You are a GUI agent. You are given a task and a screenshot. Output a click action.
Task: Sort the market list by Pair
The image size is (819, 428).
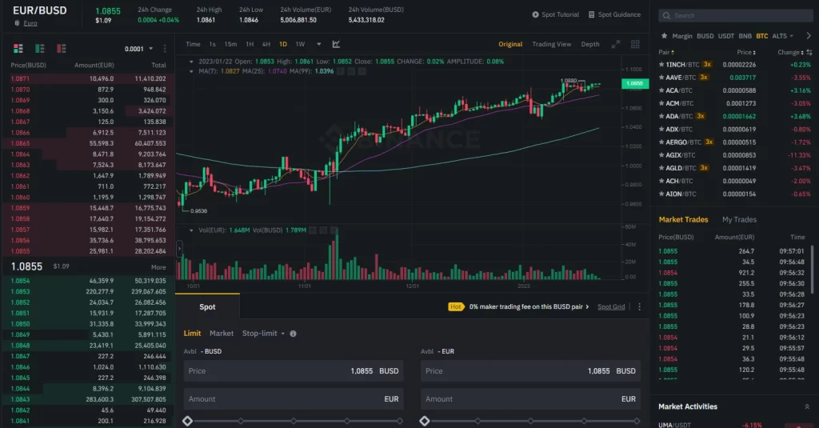pos(666,52)
